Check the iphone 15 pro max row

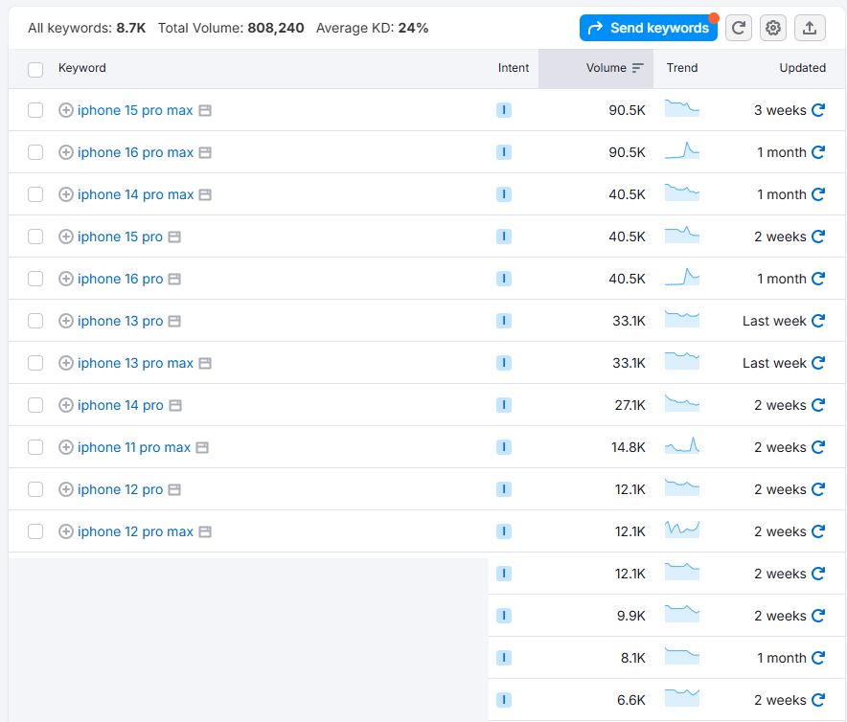35,110
